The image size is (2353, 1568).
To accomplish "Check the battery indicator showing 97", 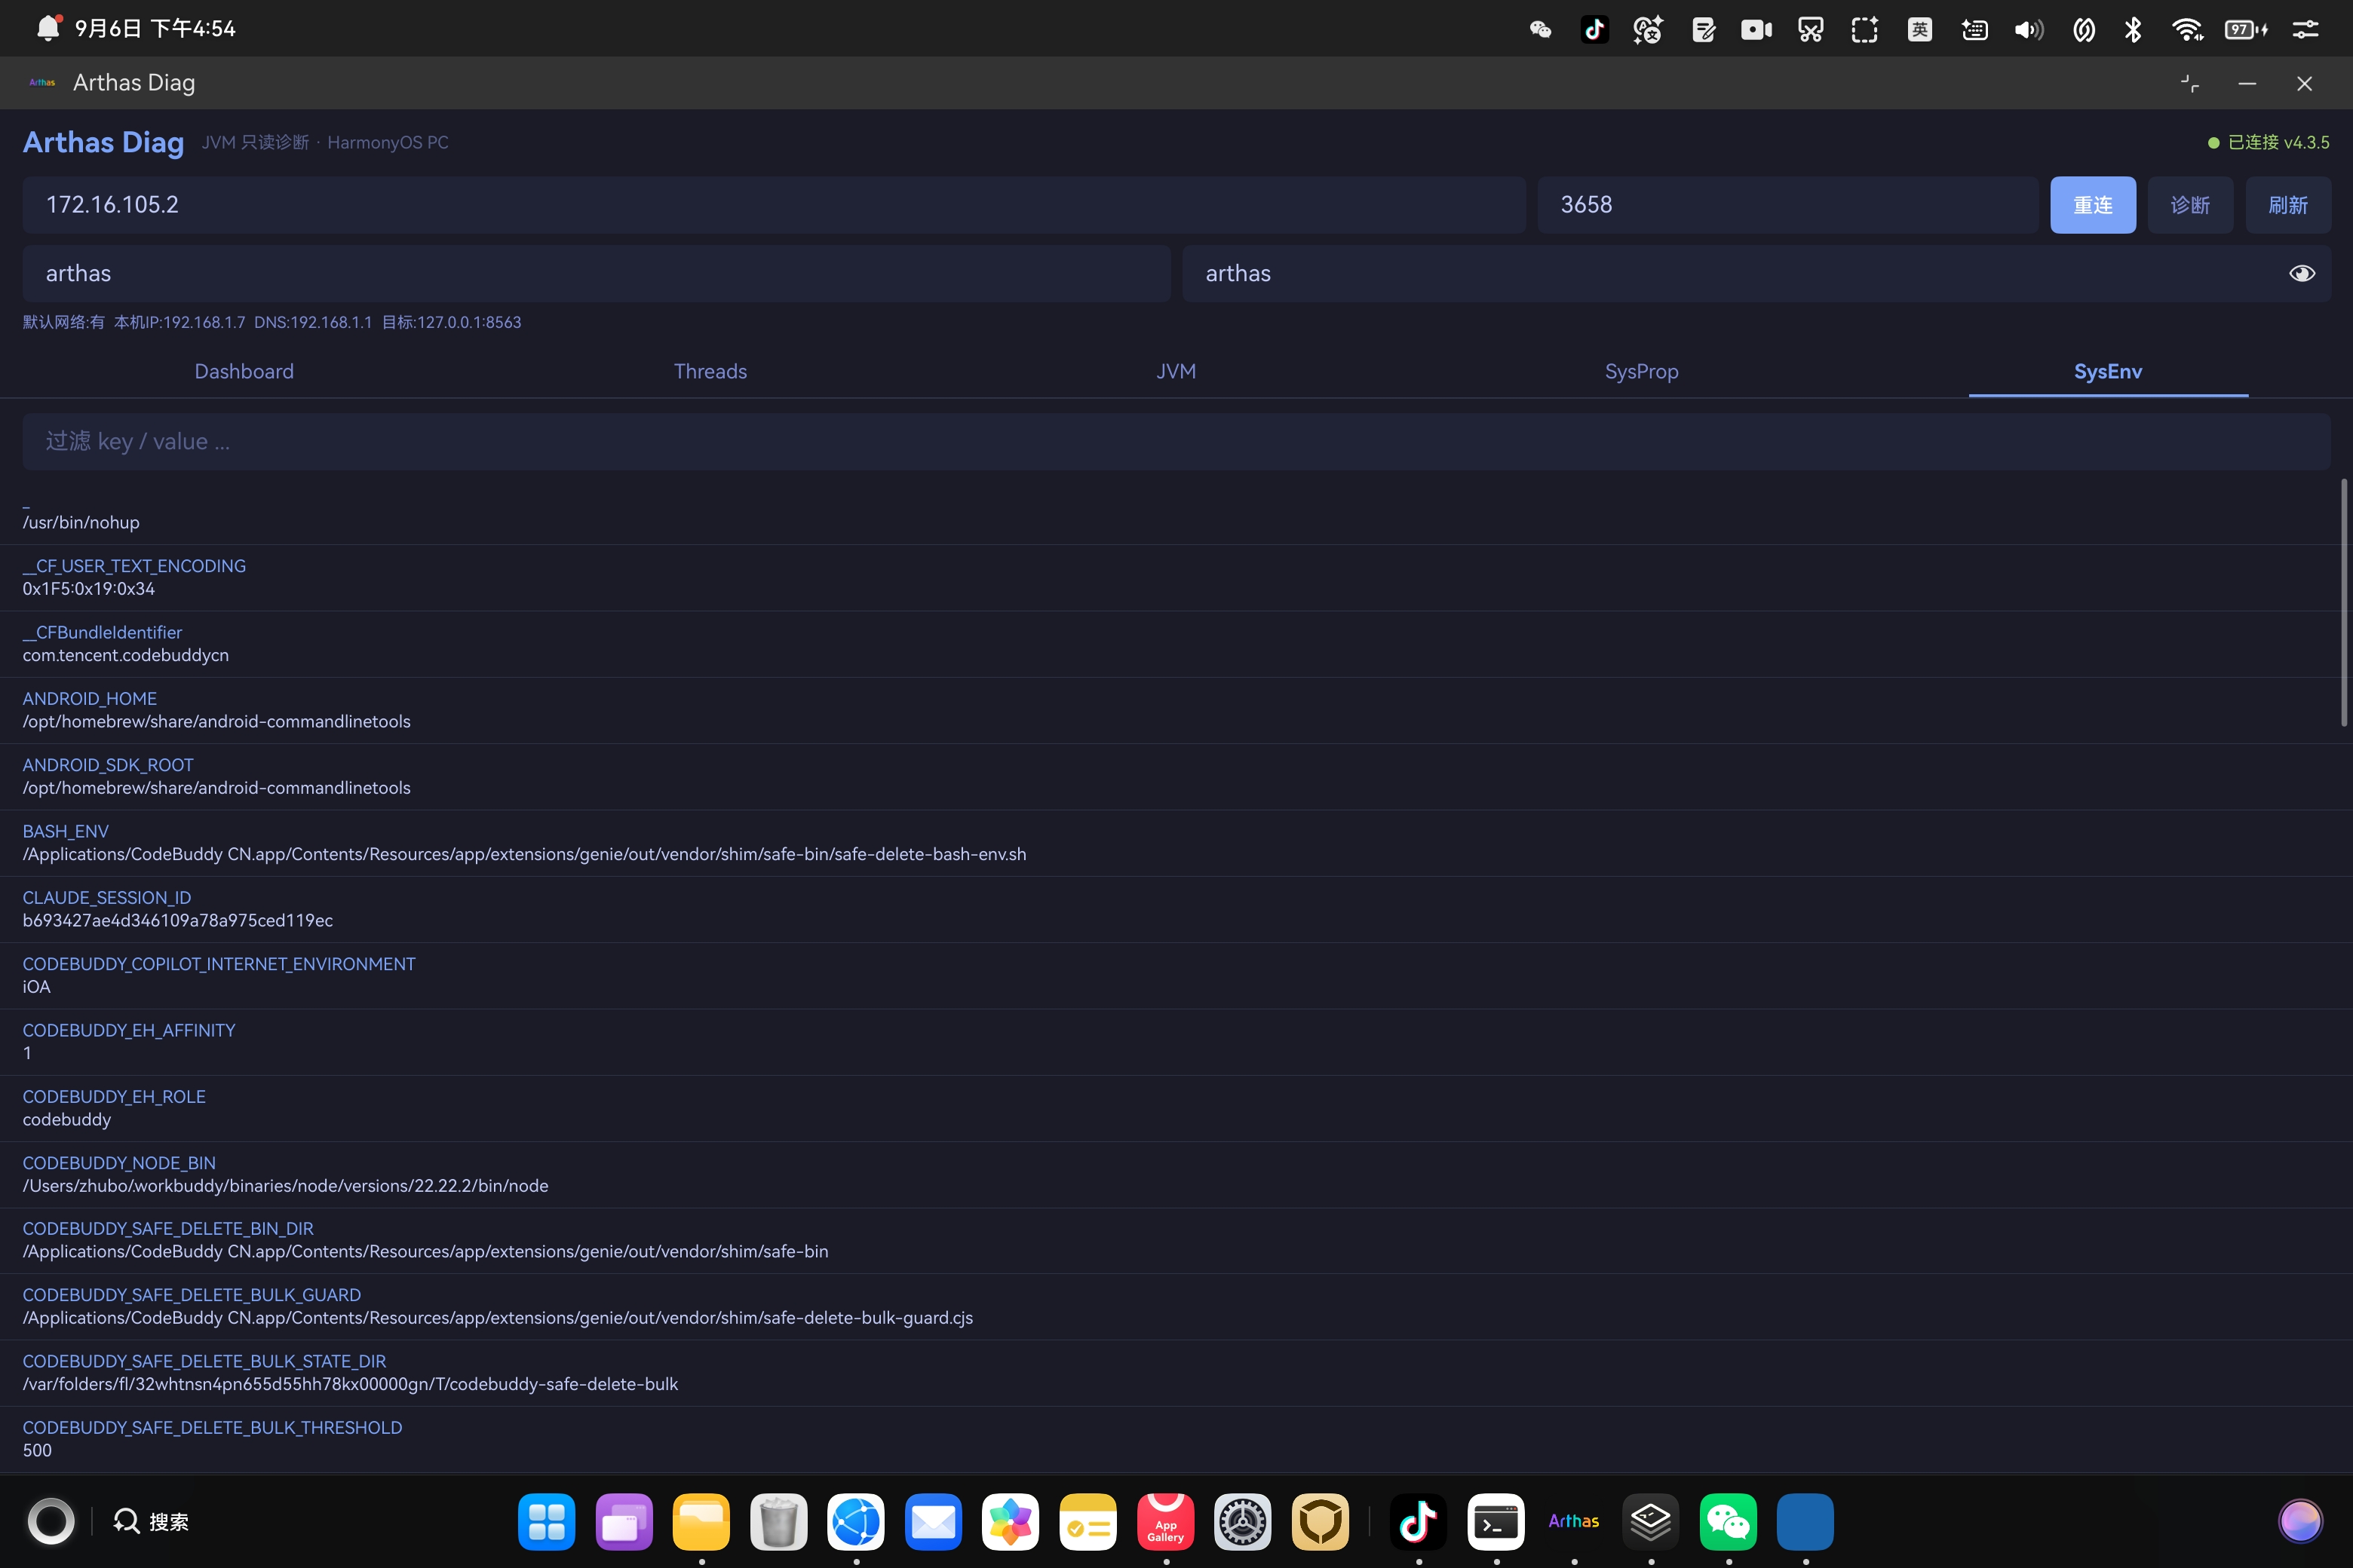I will click(2246, 29).
